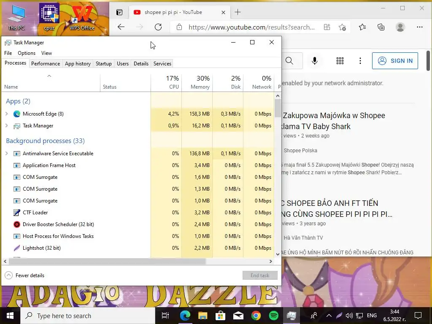The width and height of the screenshot is (432, 324).
Task: Switch to the Services tab
Action: (x=162, y=64)
